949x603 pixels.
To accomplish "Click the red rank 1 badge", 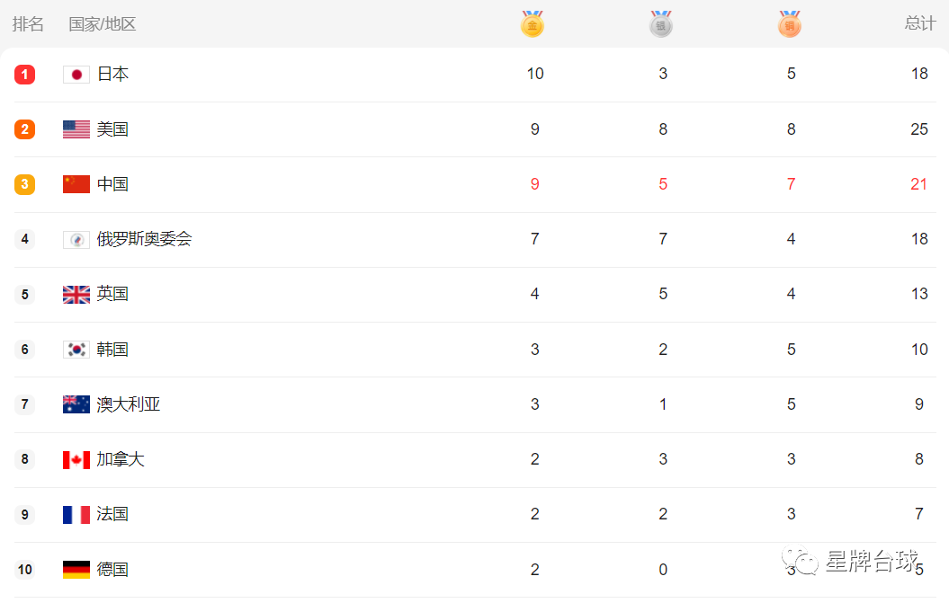I will 25,75.
